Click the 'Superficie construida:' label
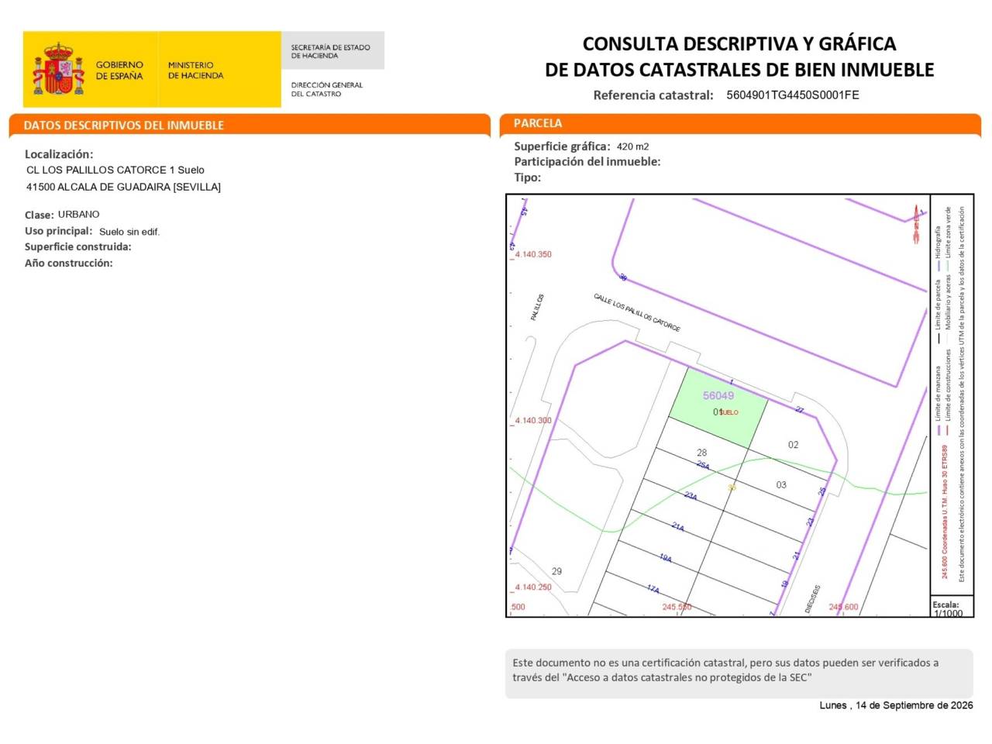Screen dimensions: 992x744 click(78, 247)
